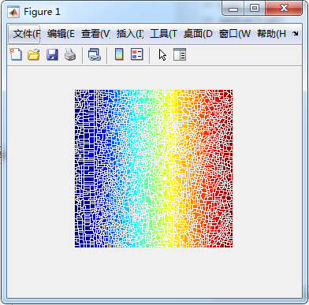This screenshot has height=305, width=309.
Task: Open the Property Inspector toolbar icon
Action: point(180,54)
